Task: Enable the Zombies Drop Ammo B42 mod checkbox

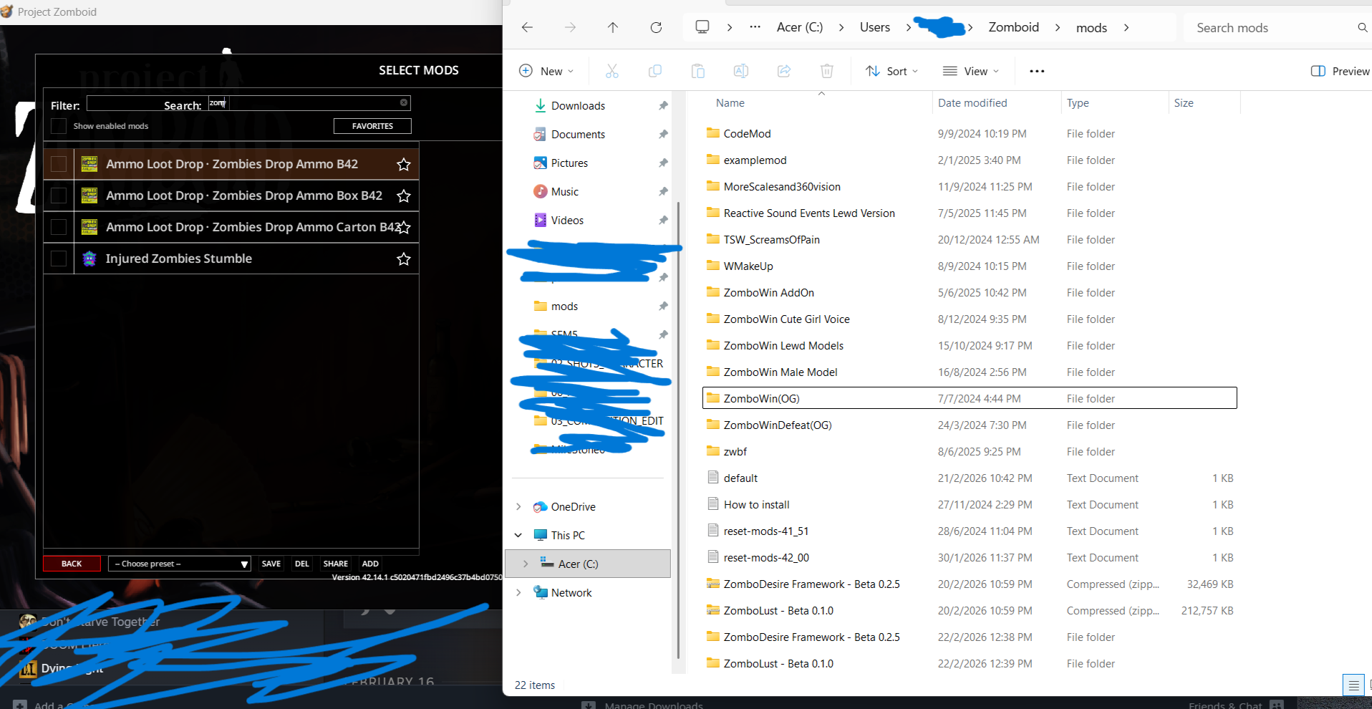Action: tap(59, 164)
